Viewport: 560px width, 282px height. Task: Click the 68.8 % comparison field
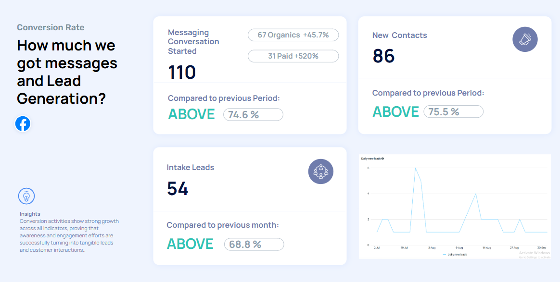[254, 244]
